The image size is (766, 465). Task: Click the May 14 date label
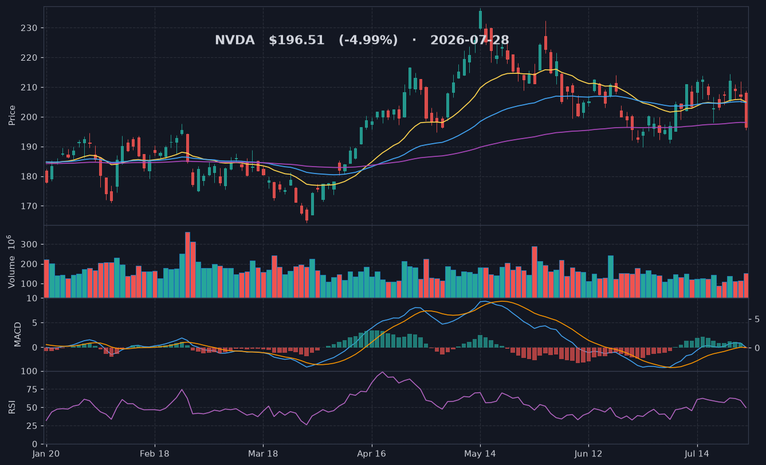(480, 453)
